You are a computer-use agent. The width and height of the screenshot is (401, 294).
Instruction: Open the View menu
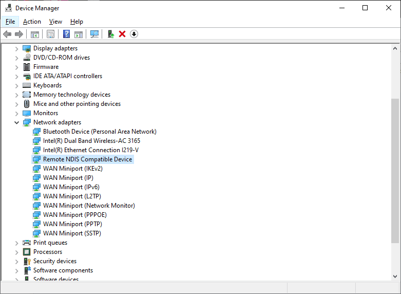pos(55,22)
